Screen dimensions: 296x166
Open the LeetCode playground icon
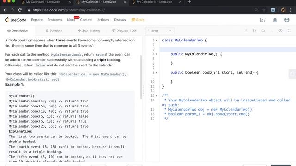point(263,20)
